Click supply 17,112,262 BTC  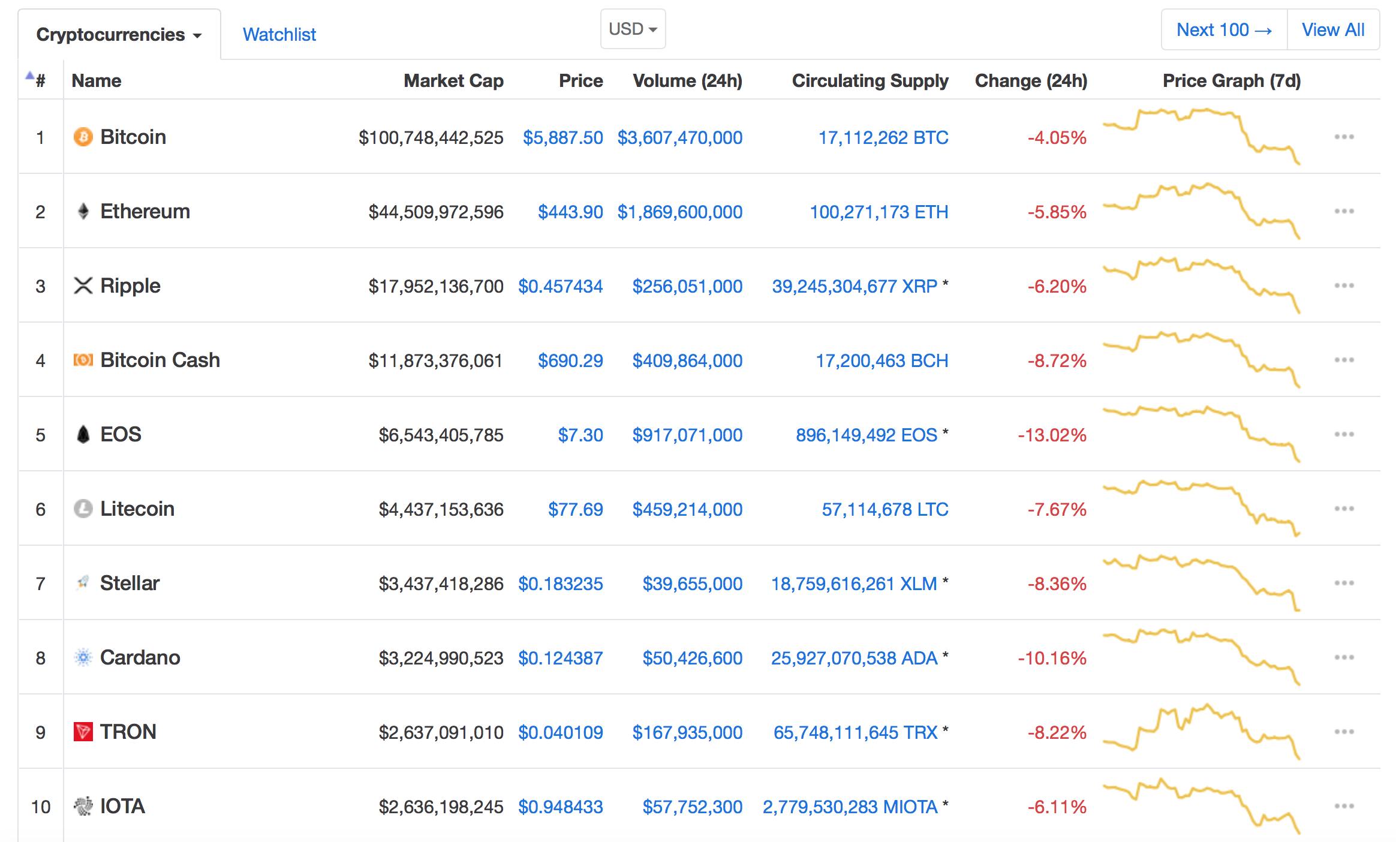point(883,137)
